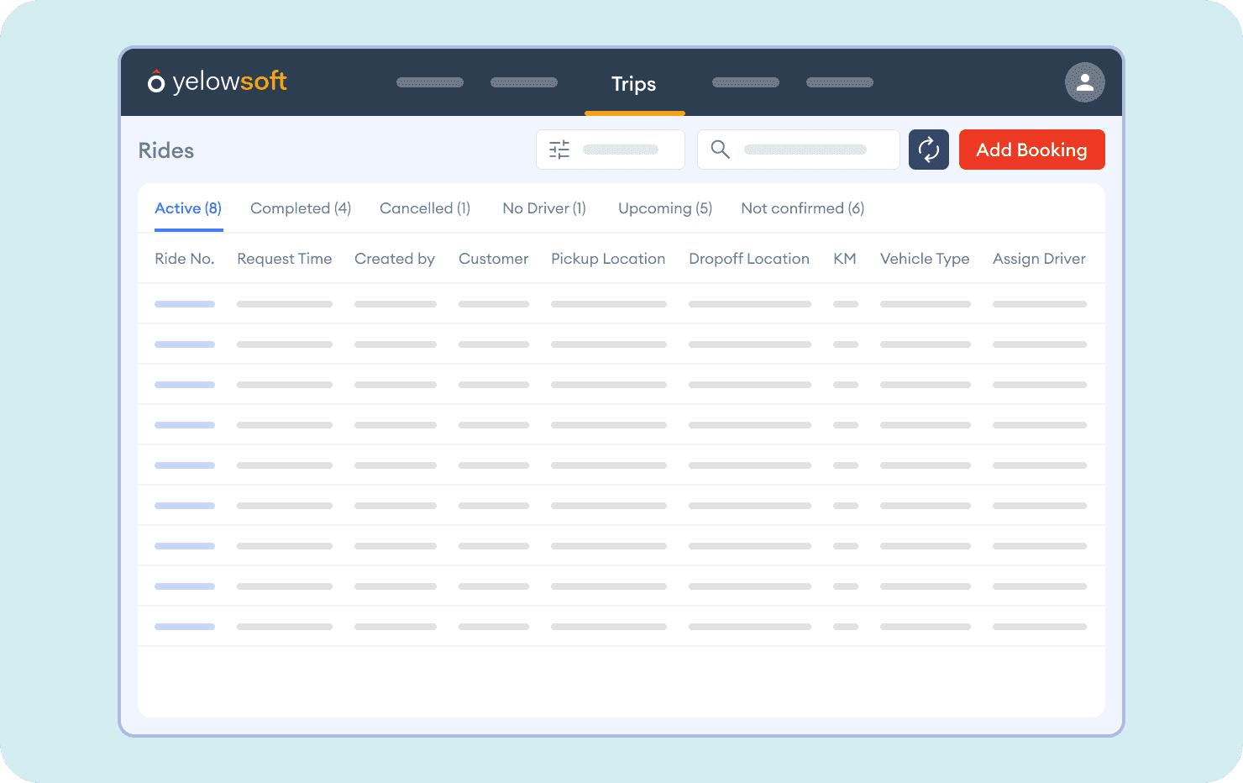Click the filter sliders icon beside search
The image size is (1243, 783).
559,149
